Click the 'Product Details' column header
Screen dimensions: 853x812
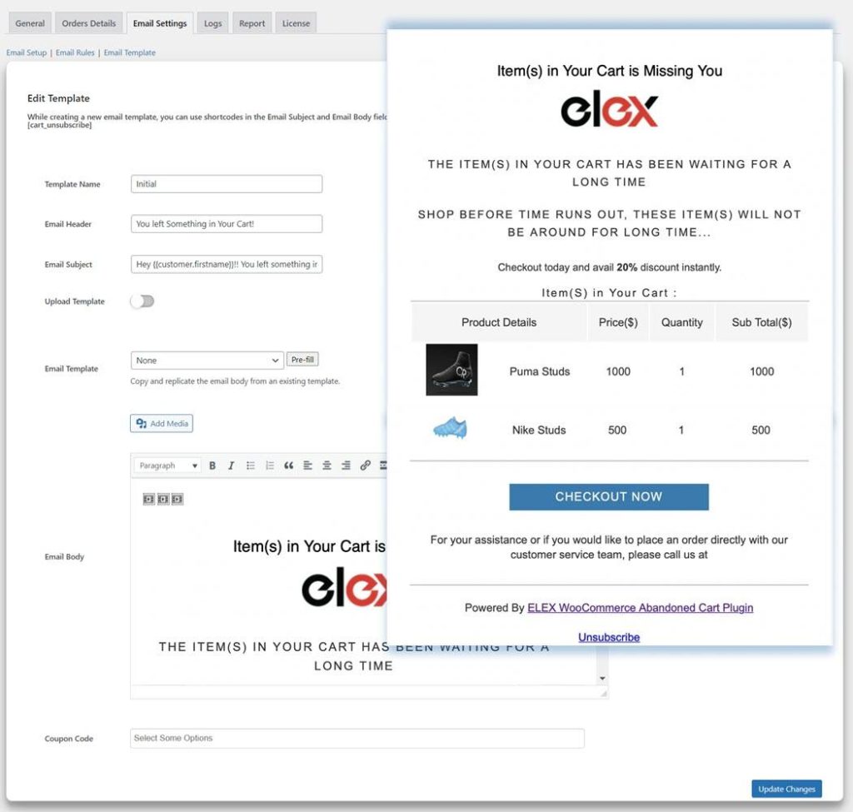(499, 322)
